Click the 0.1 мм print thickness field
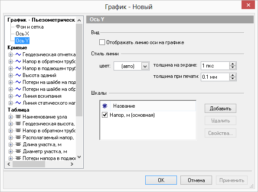 point(215,77)
